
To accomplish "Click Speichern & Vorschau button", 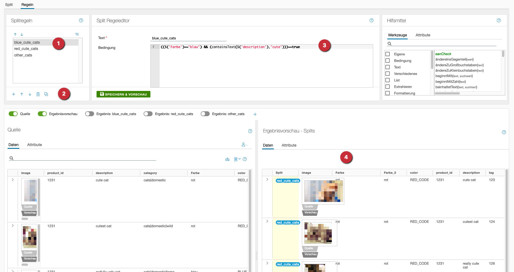I will tap(123, 94).
